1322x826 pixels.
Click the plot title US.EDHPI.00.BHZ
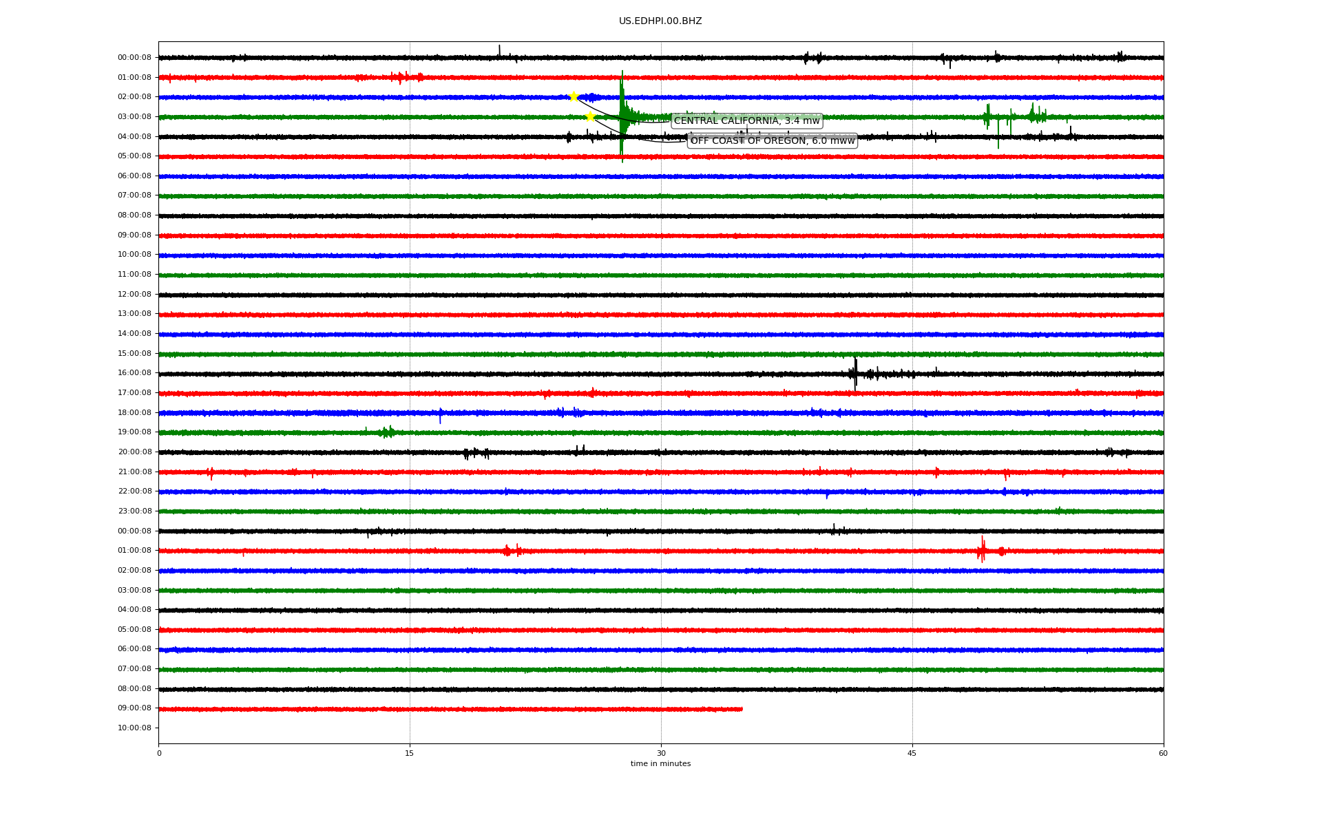click(660, 21)
